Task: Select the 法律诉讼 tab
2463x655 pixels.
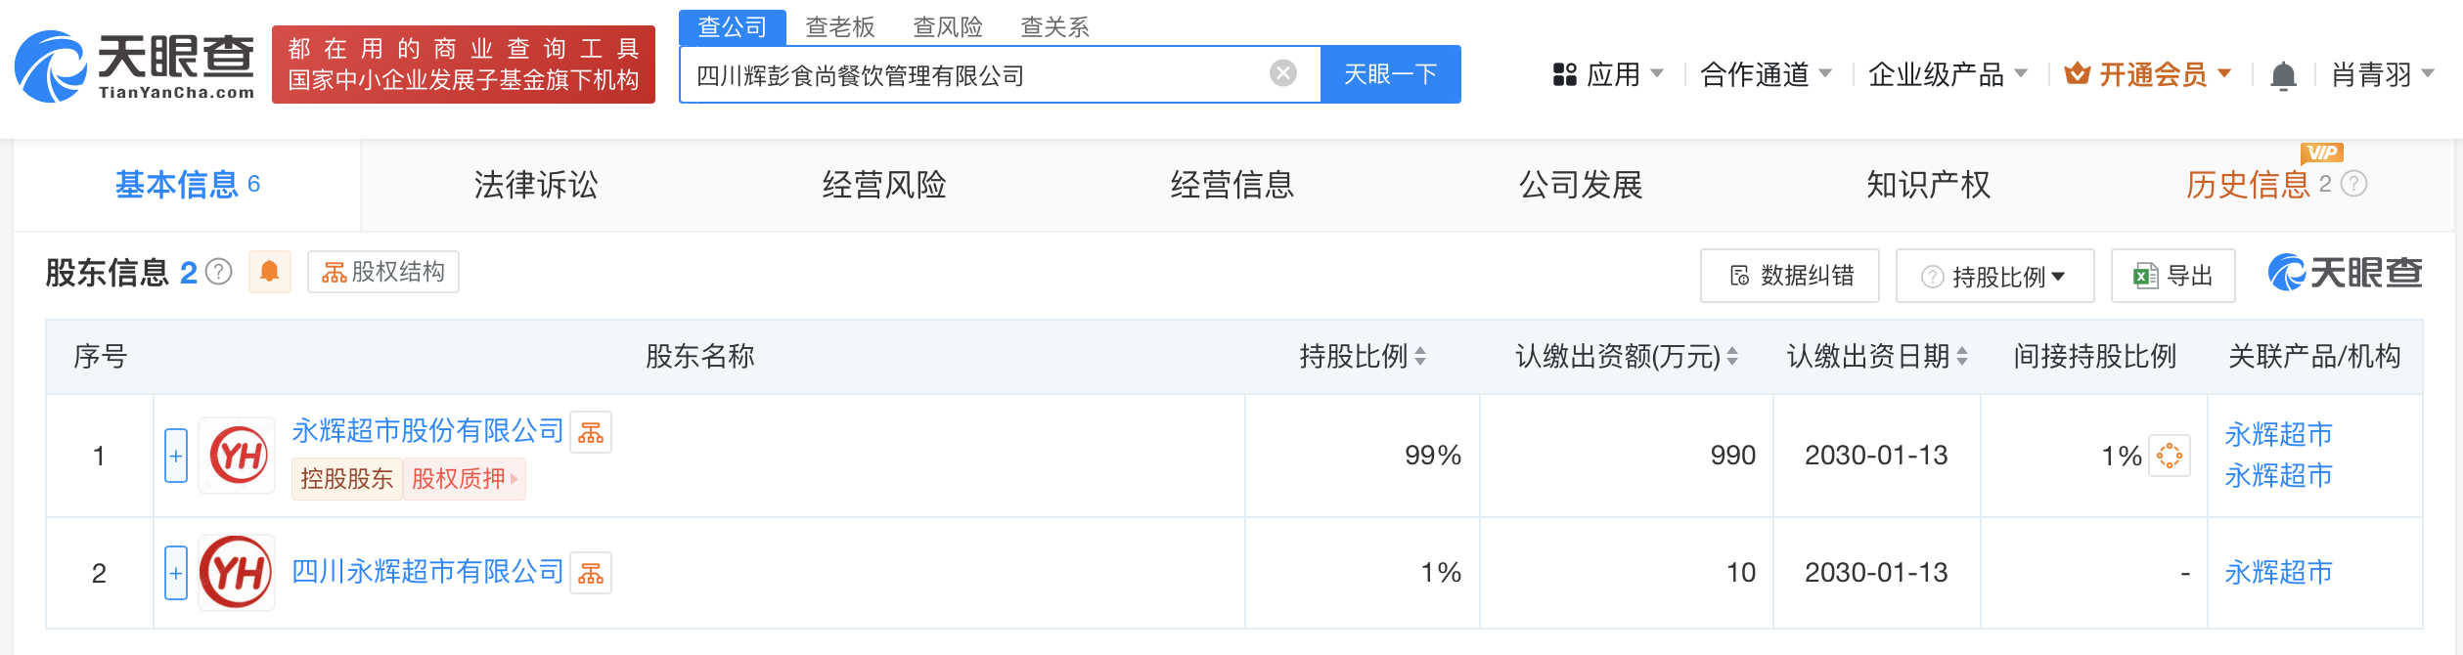Action: (536, 185)
